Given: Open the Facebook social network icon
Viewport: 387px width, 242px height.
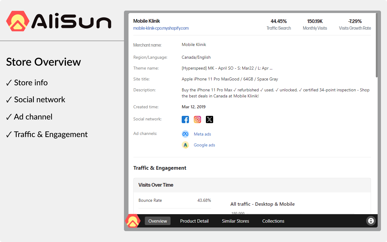Looking at the screenshot, I should pos(185,119).
